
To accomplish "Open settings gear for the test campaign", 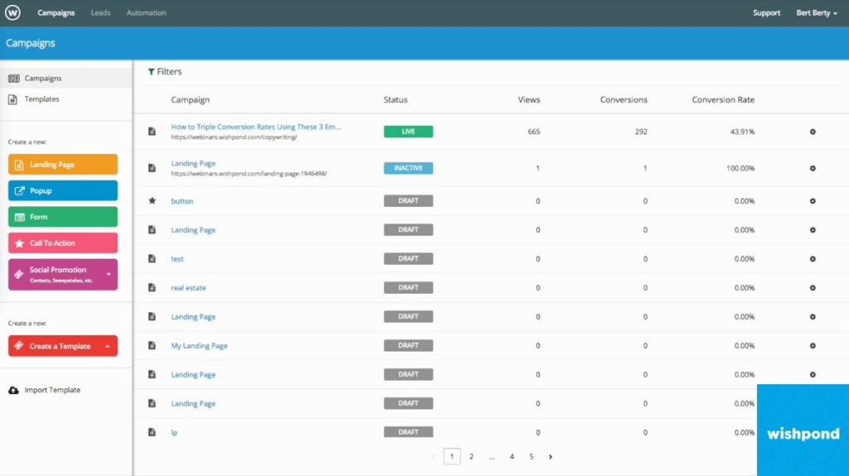I will (x=813, y=258).
